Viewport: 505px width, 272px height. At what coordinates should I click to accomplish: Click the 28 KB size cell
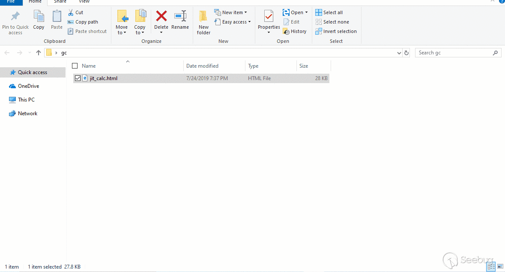tap(321, 78)
